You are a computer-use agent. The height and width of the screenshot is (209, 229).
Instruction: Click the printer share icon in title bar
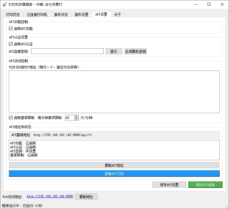pos(5,4)
